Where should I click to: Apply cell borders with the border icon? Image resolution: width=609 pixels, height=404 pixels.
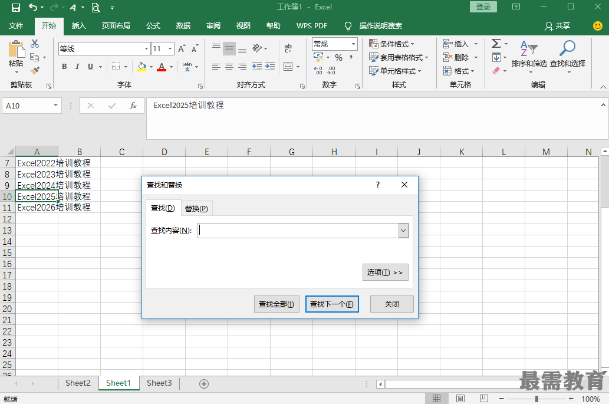(x=116, y=67)
